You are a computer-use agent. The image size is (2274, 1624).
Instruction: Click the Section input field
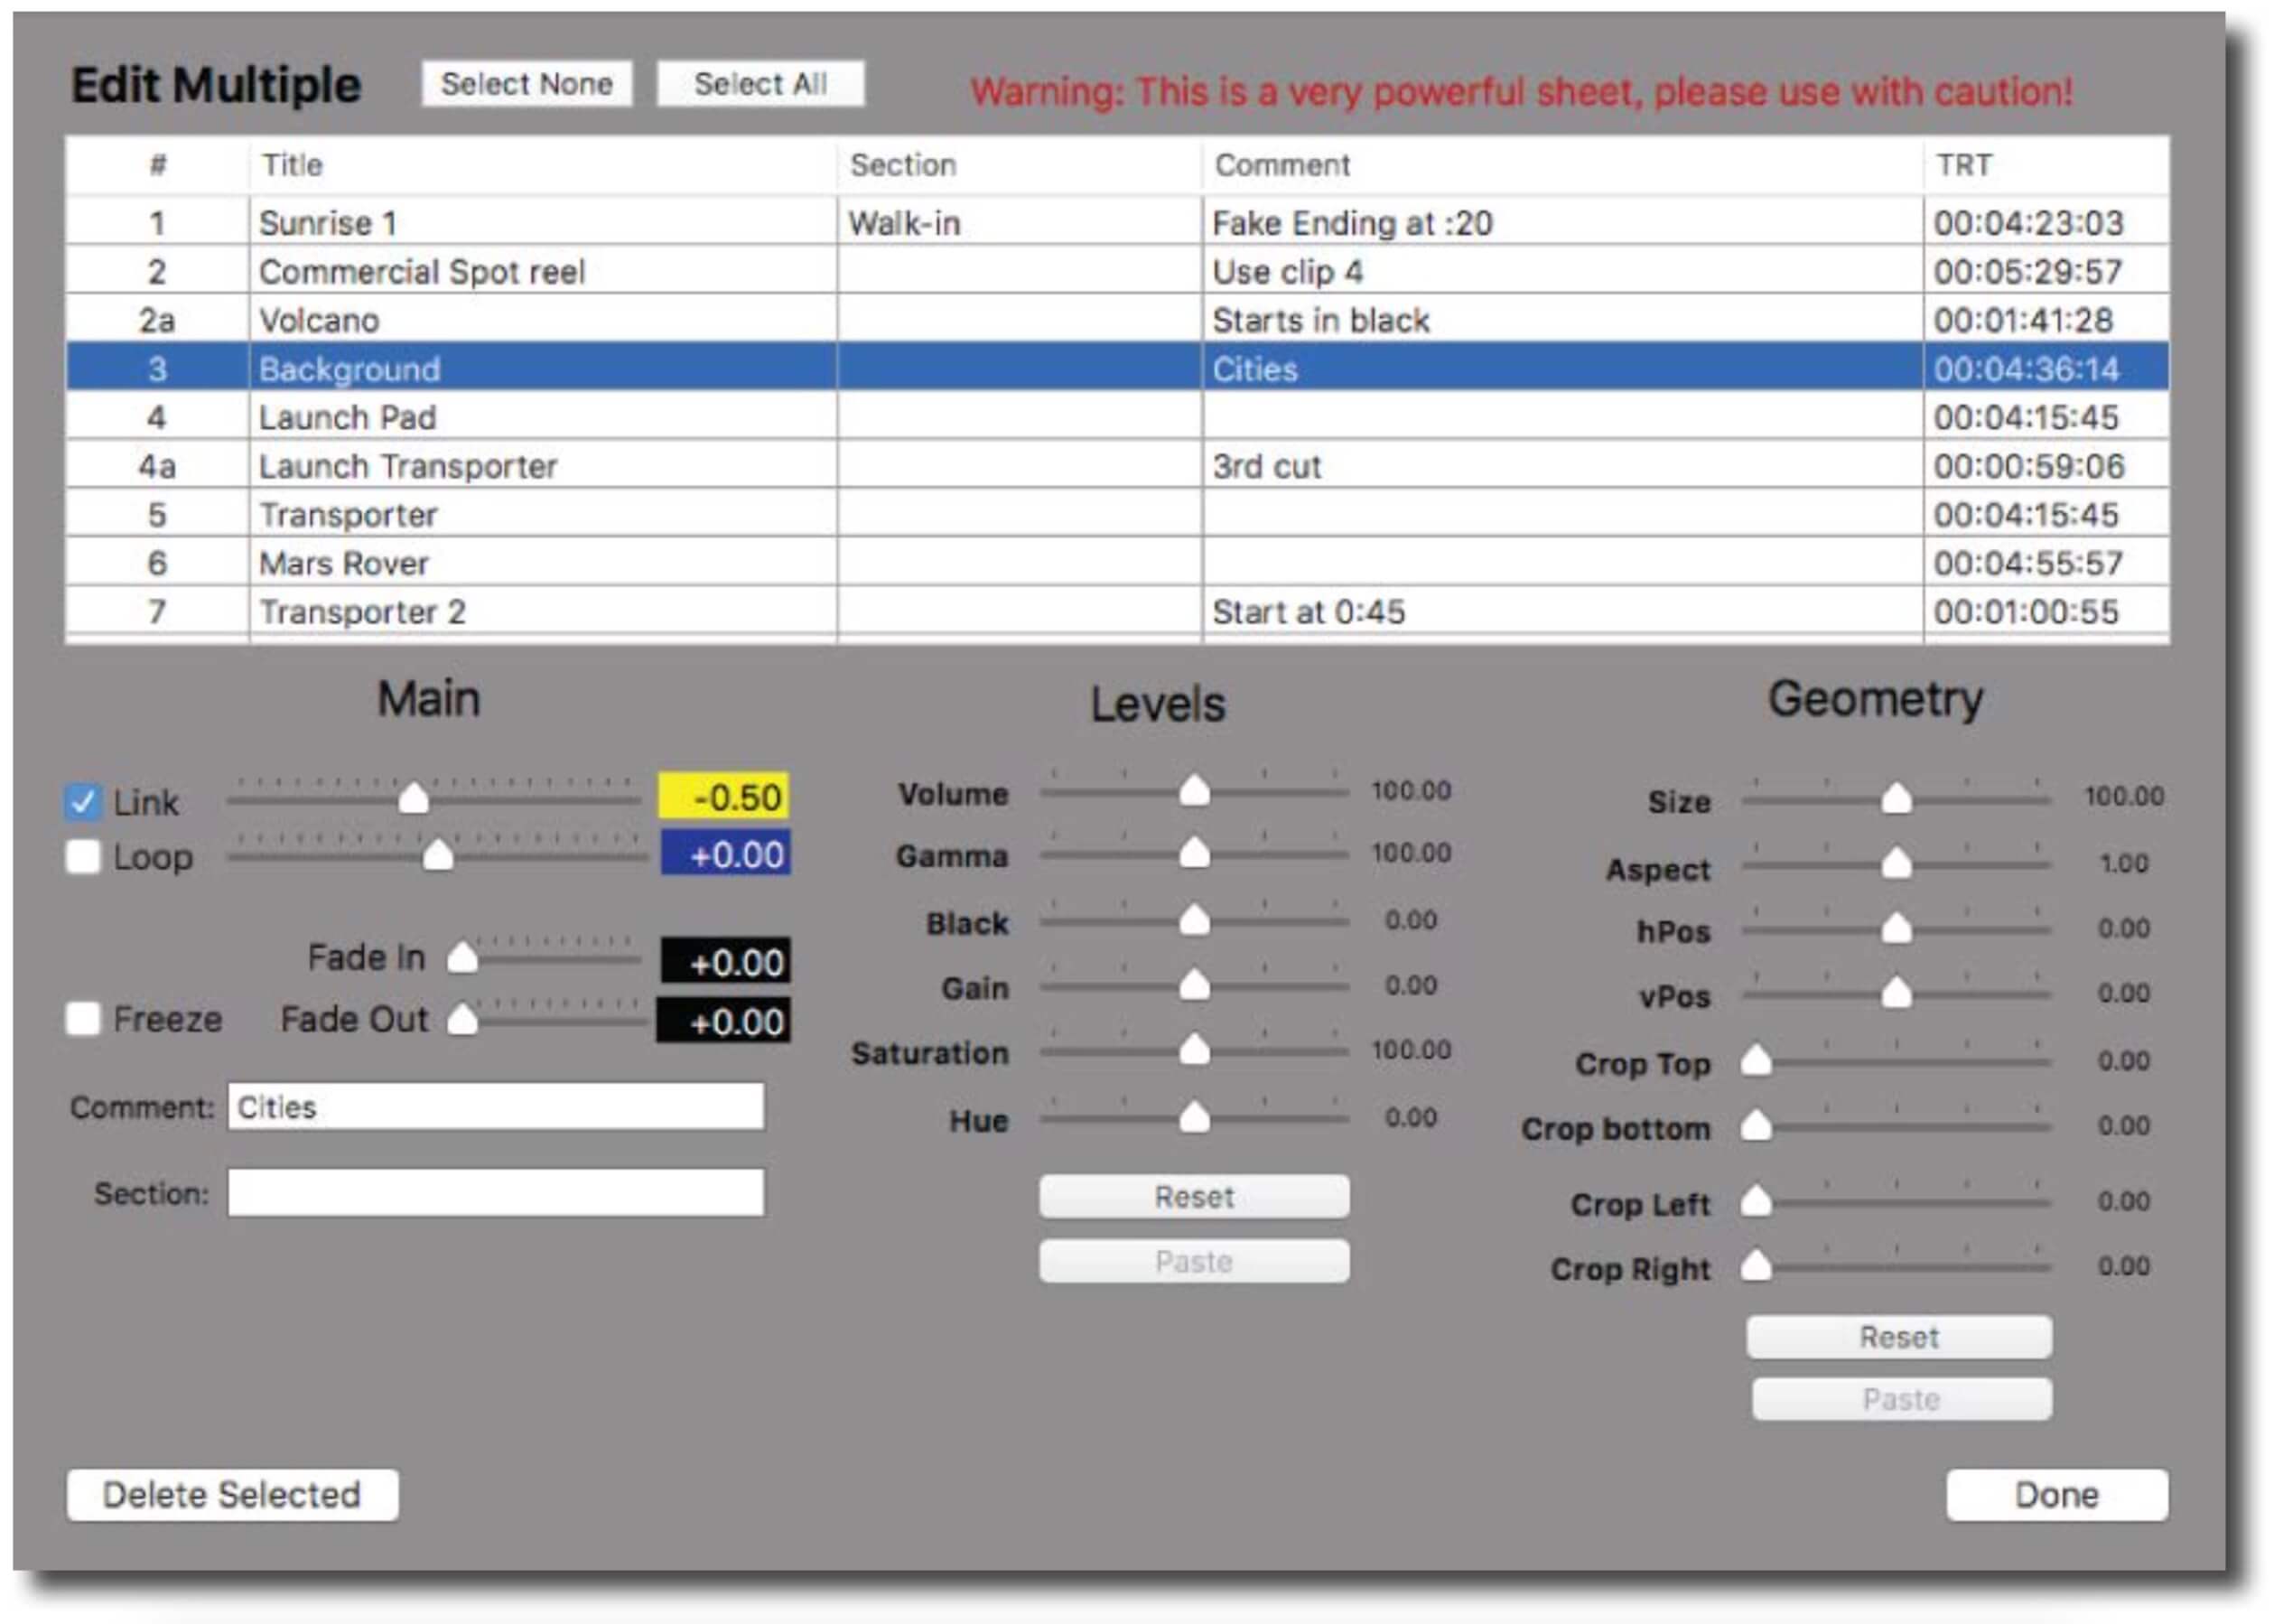point(496,1192)
